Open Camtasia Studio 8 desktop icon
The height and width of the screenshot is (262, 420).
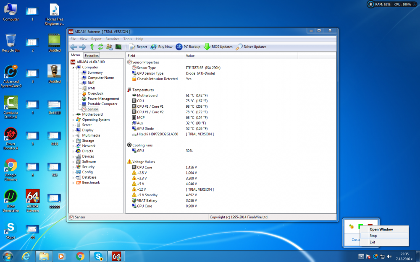11,107
